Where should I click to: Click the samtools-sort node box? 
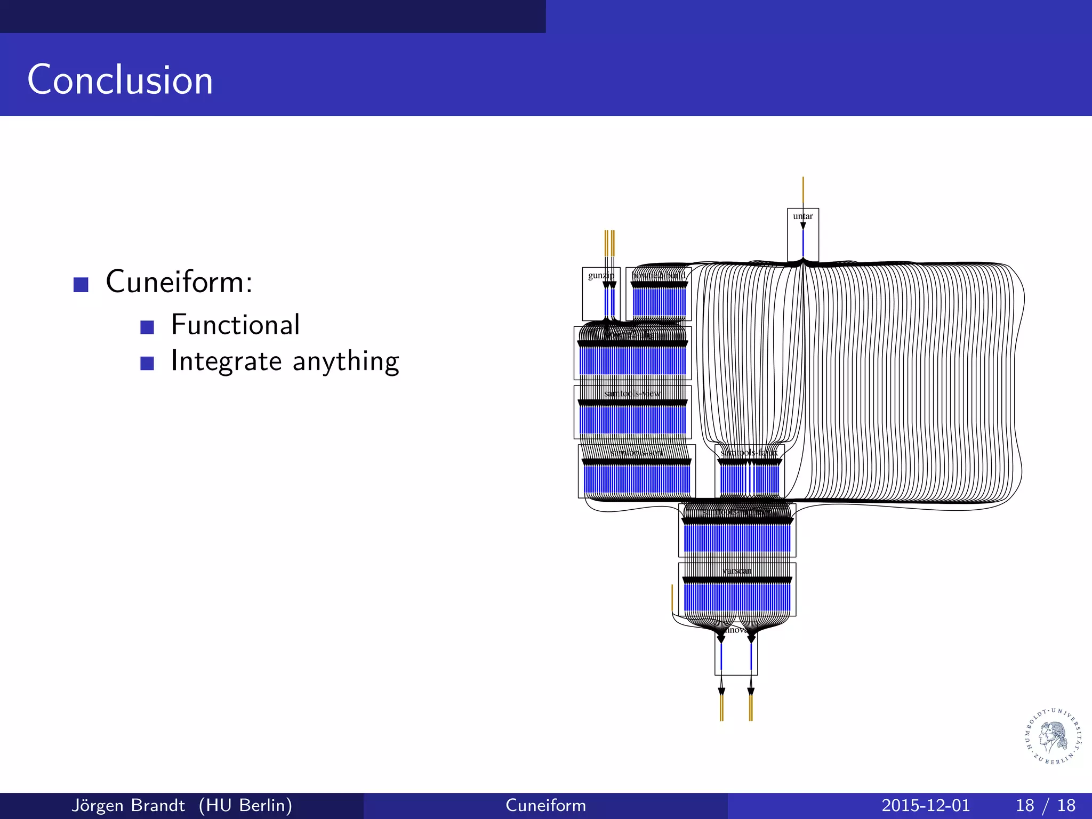(637, 471)
